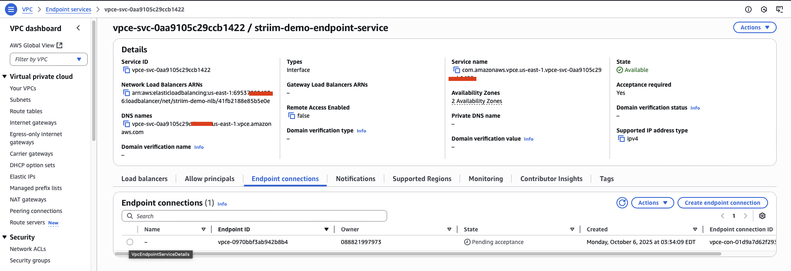
Task: Copy the DNS name value
Action: (x=127, y=124)
